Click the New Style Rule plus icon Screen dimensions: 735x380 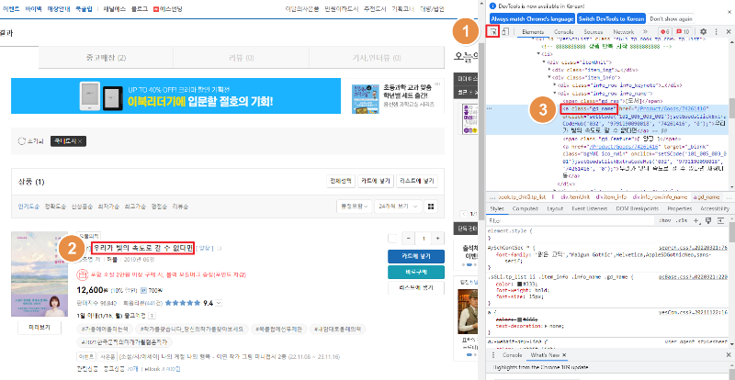click(x=696, y=220)
